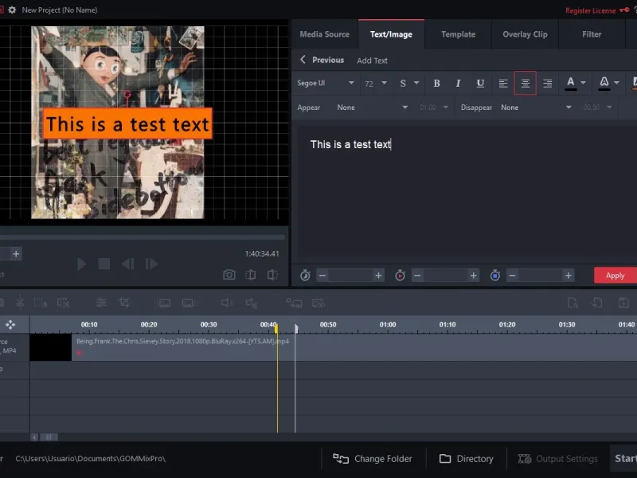Click the crop tool in the timeline toolbar
The image size is (637, 478).
(x=124, y=303)
